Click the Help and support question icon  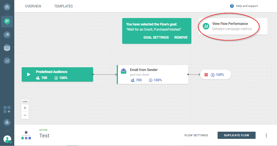[232, 6]
